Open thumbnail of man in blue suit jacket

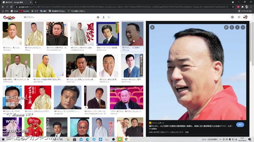point(132,65)
